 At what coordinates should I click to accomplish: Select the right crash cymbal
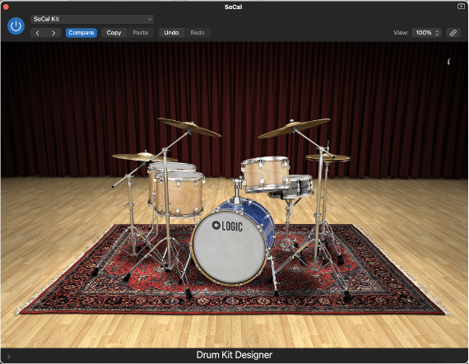coord(295,128)
